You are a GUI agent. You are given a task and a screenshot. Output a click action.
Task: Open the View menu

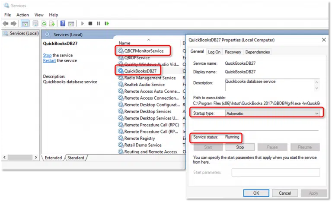tap(39, 15)
